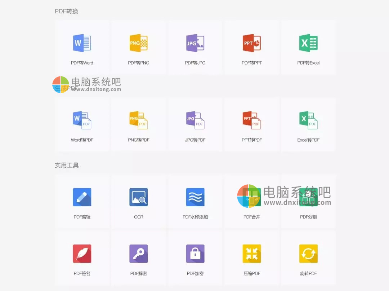Choose the Word转PDF icon
This screenshot has height=291, width=389.
point(82,120)
